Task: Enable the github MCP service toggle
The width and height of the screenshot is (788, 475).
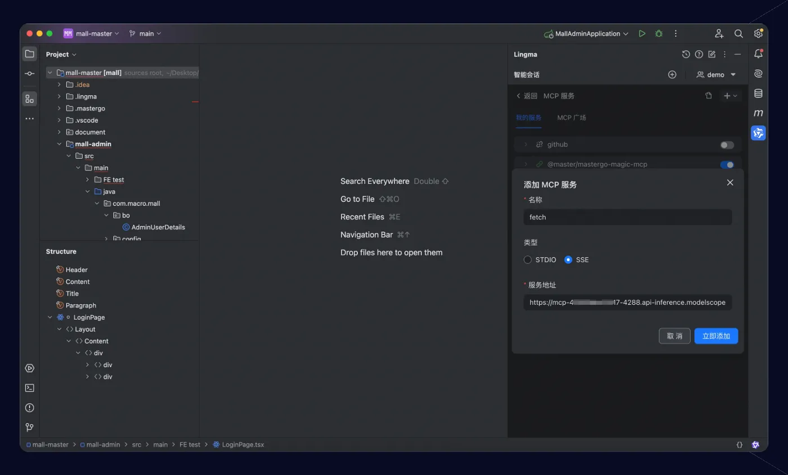Action: 727,145
